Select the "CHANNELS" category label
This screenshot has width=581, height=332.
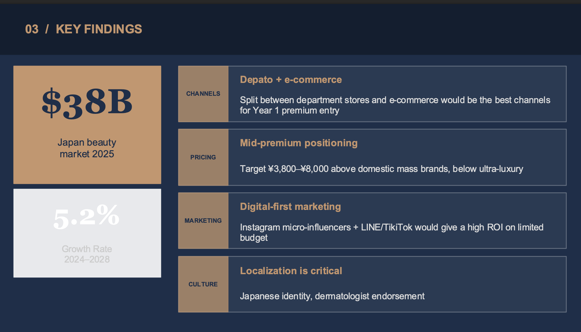click(x=203, y=94)
